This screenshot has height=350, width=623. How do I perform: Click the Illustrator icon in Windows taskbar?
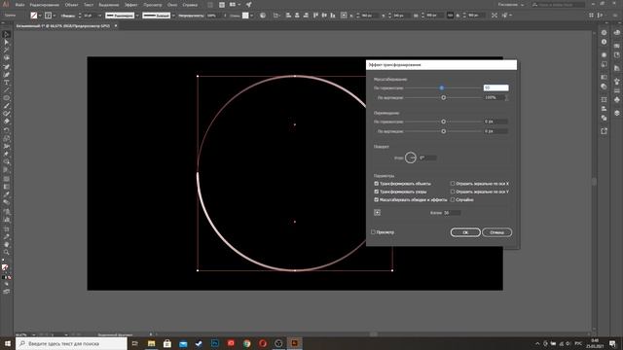[294, 343]
